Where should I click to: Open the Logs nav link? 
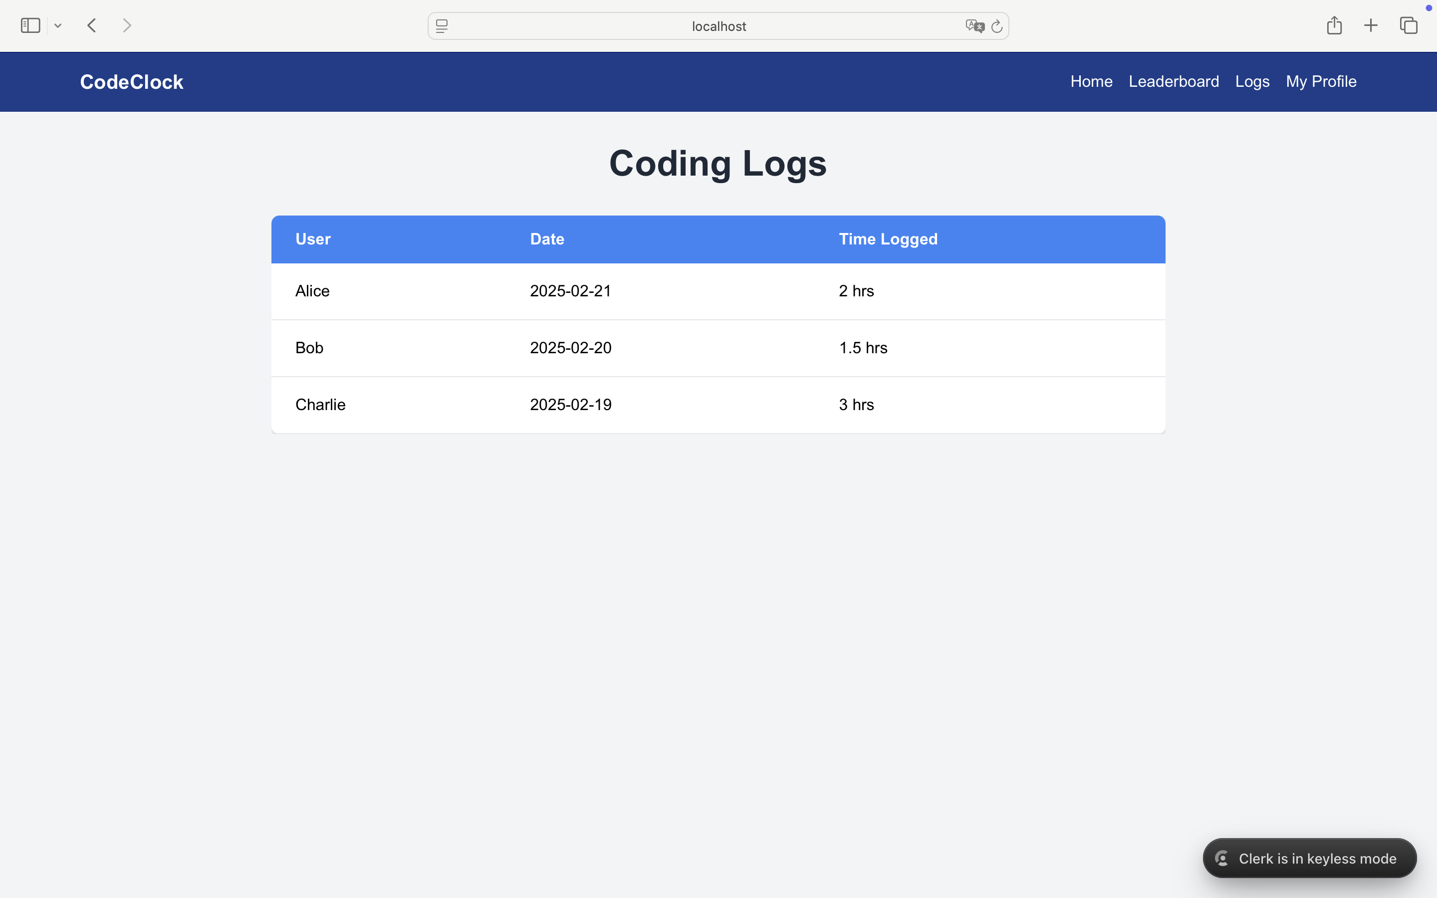[x=1252, y=81]
